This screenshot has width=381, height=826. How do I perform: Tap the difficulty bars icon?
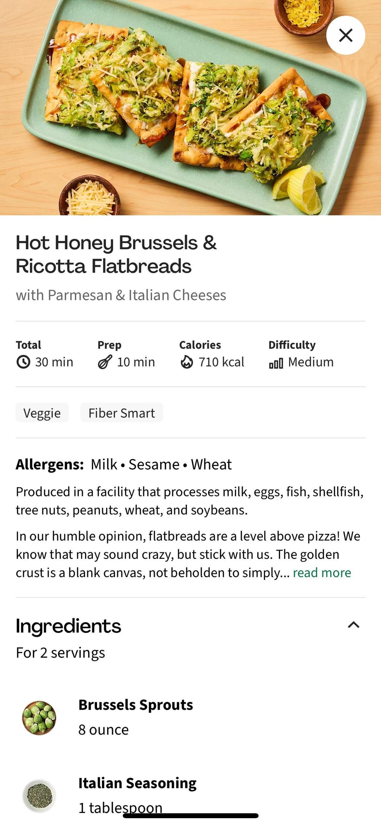276,363
